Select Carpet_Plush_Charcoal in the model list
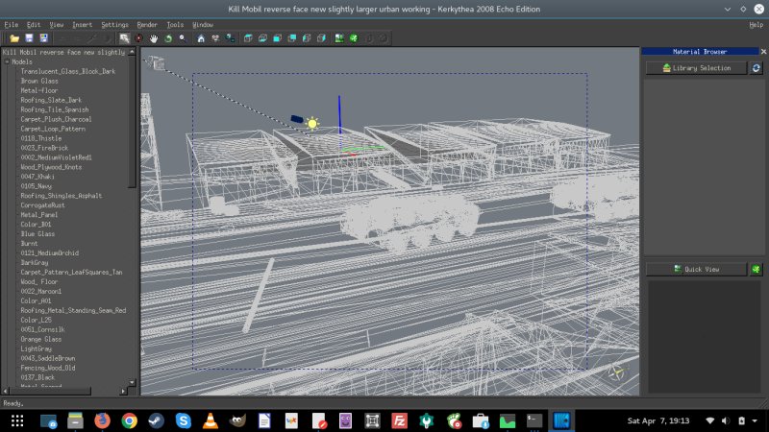The height and width of the screenshot is (432, 769). click(x=56, y=119)
